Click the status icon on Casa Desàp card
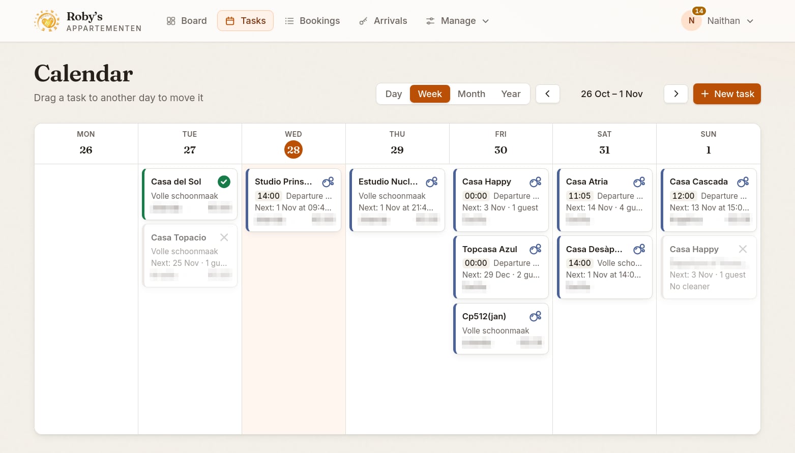The height and width of the screenshot is (453, 795). (639, 249)
